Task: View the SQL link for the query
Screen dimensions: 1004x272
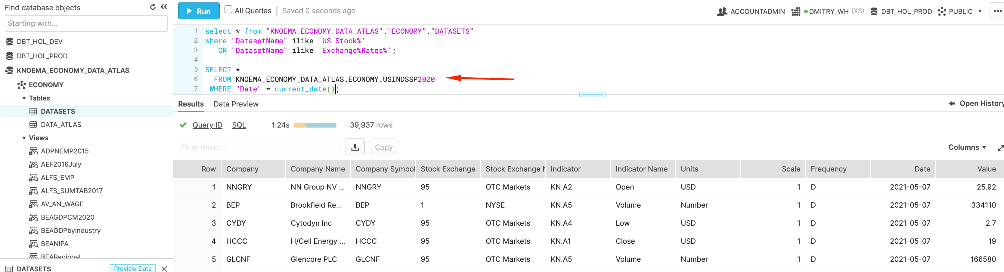Action: 239,125
